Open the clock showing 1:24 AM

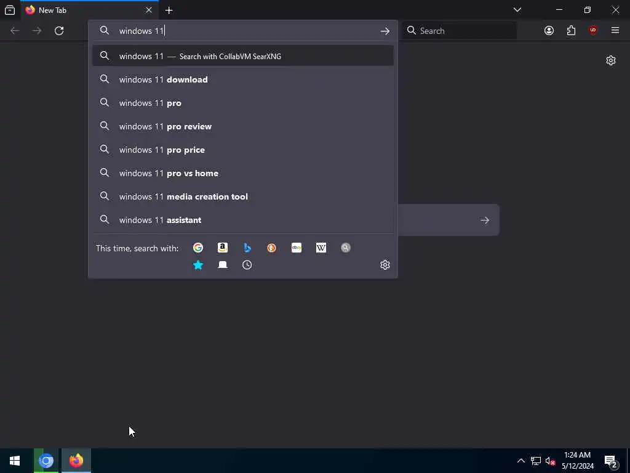577,461
